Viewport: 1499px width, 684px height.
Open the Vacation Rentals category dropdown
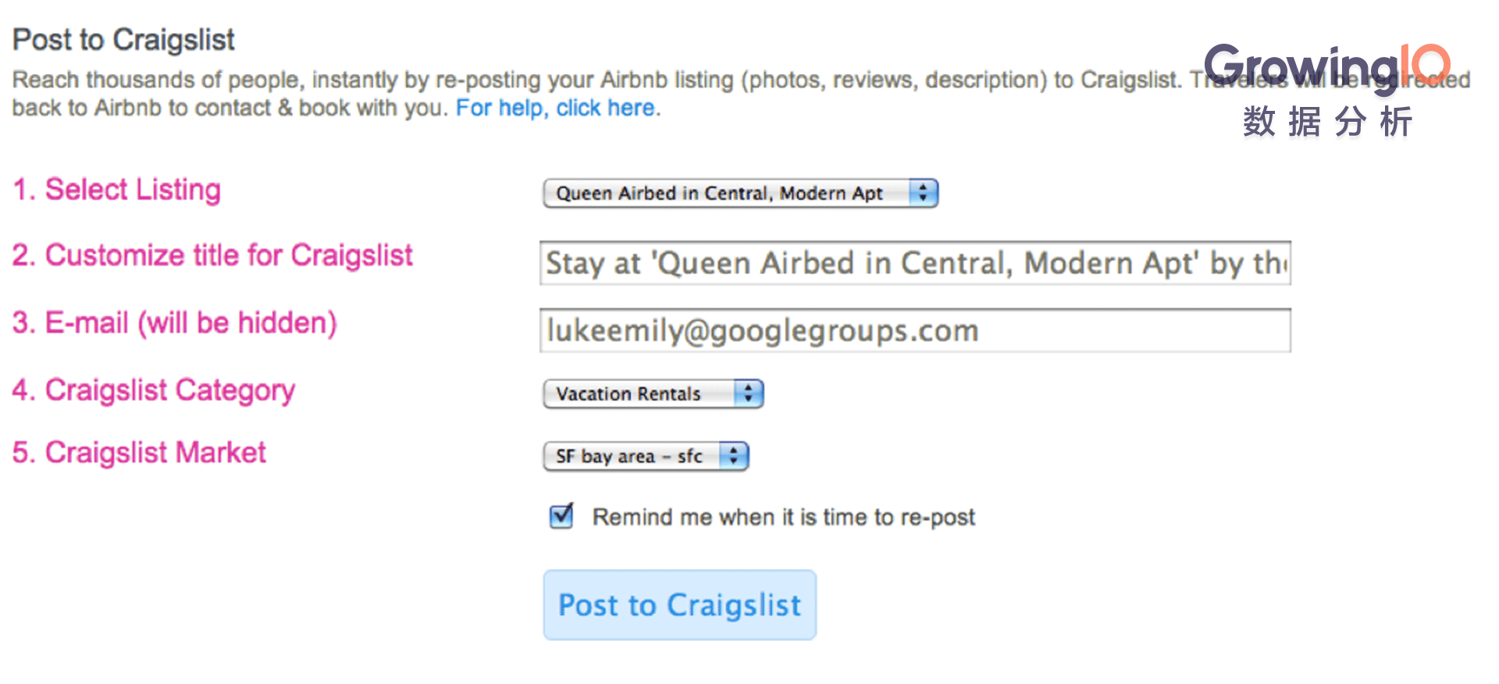[x=653, y=394]
